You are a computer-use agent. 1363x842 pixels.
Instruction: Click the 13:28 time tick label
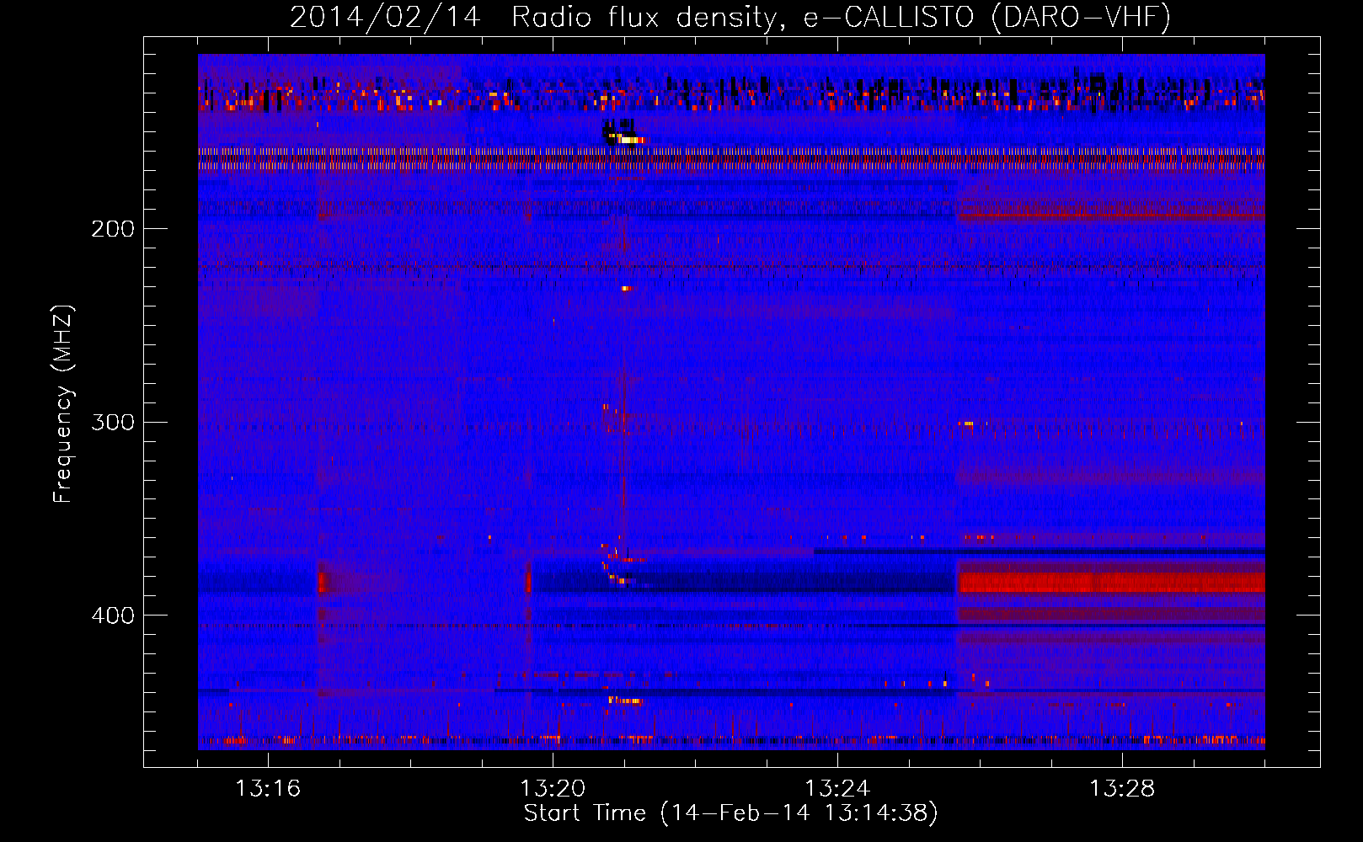(x=1122, y=789)
